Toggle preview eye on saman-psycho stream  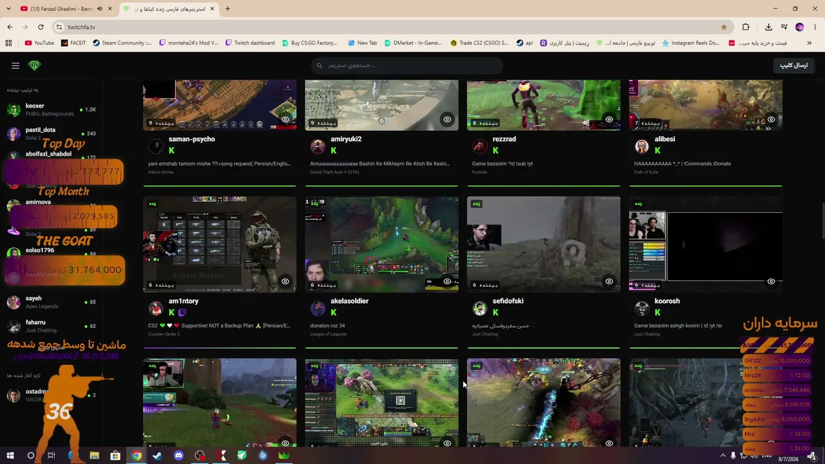(x=286, y=119)
